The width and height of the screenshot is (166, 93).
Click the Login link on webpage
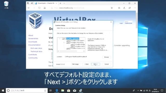click(121, 23)
